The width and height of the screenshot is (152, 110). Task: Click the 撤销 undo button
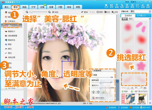(x=85, y=12)
